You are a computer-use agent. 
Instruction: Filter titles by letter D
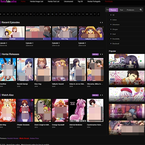coord(15,14)
